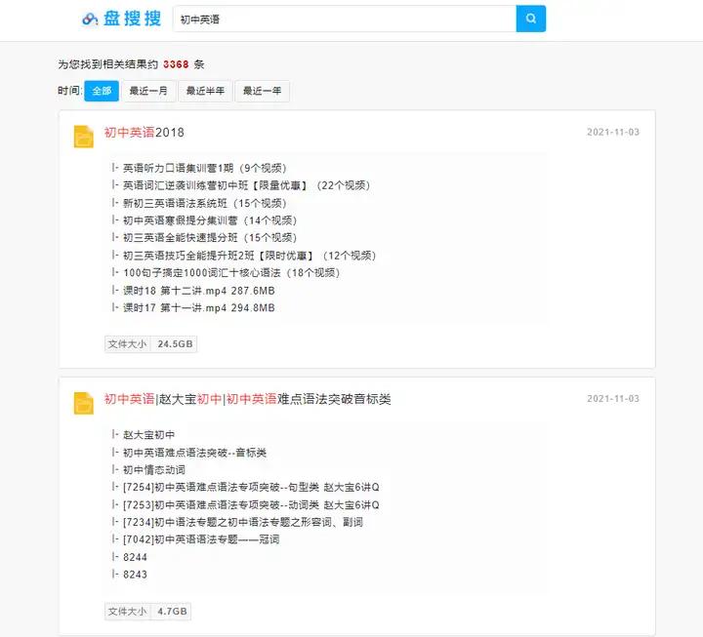Focus the search box containing 初中英语
The width and height of the screenshot is (703, 637).
345,19
